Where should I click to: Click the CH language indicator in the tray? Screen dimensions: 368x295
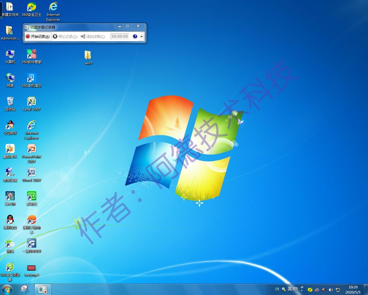(x=277, y=289)
